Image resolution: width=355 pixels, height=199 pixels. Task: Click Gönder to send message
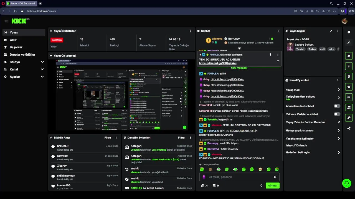[273, 185]
